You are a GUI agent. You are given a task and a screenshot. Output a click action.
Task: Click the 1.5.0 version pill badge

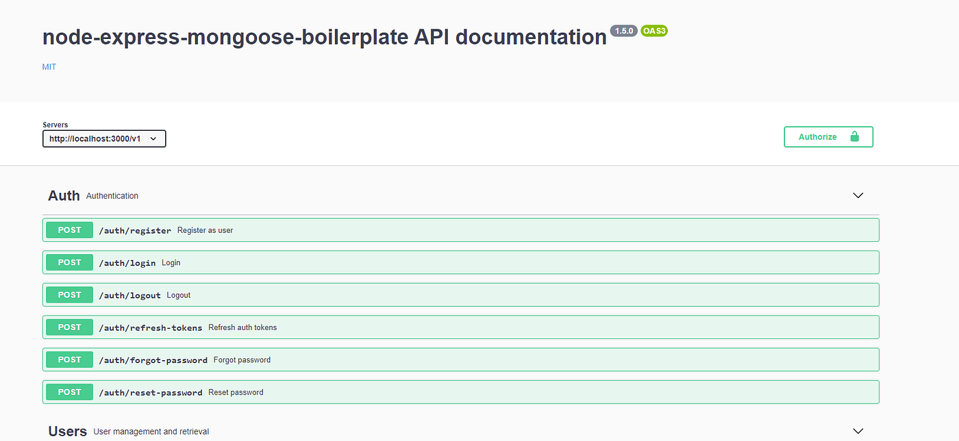[x=623, y=30]
